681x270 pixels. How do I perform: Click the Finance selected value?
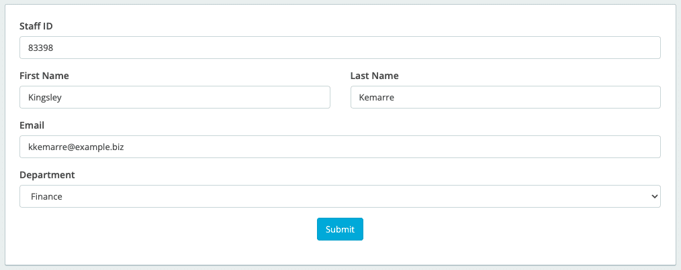point(46,197)
